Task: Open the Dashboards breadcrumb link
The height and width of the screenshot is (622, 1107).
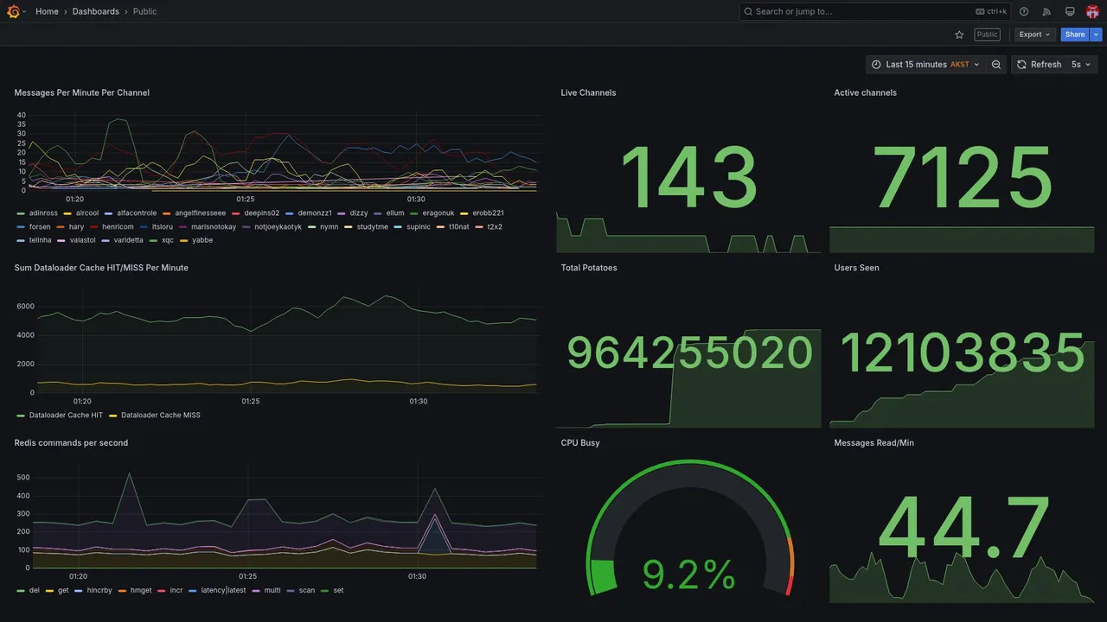Action: (96, 11)
